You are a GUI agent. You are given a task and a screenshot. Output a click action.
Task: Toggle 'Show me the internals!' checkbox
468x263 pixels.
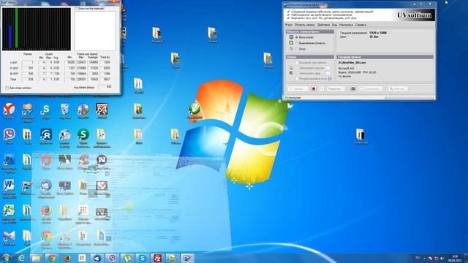coord(76,9)
